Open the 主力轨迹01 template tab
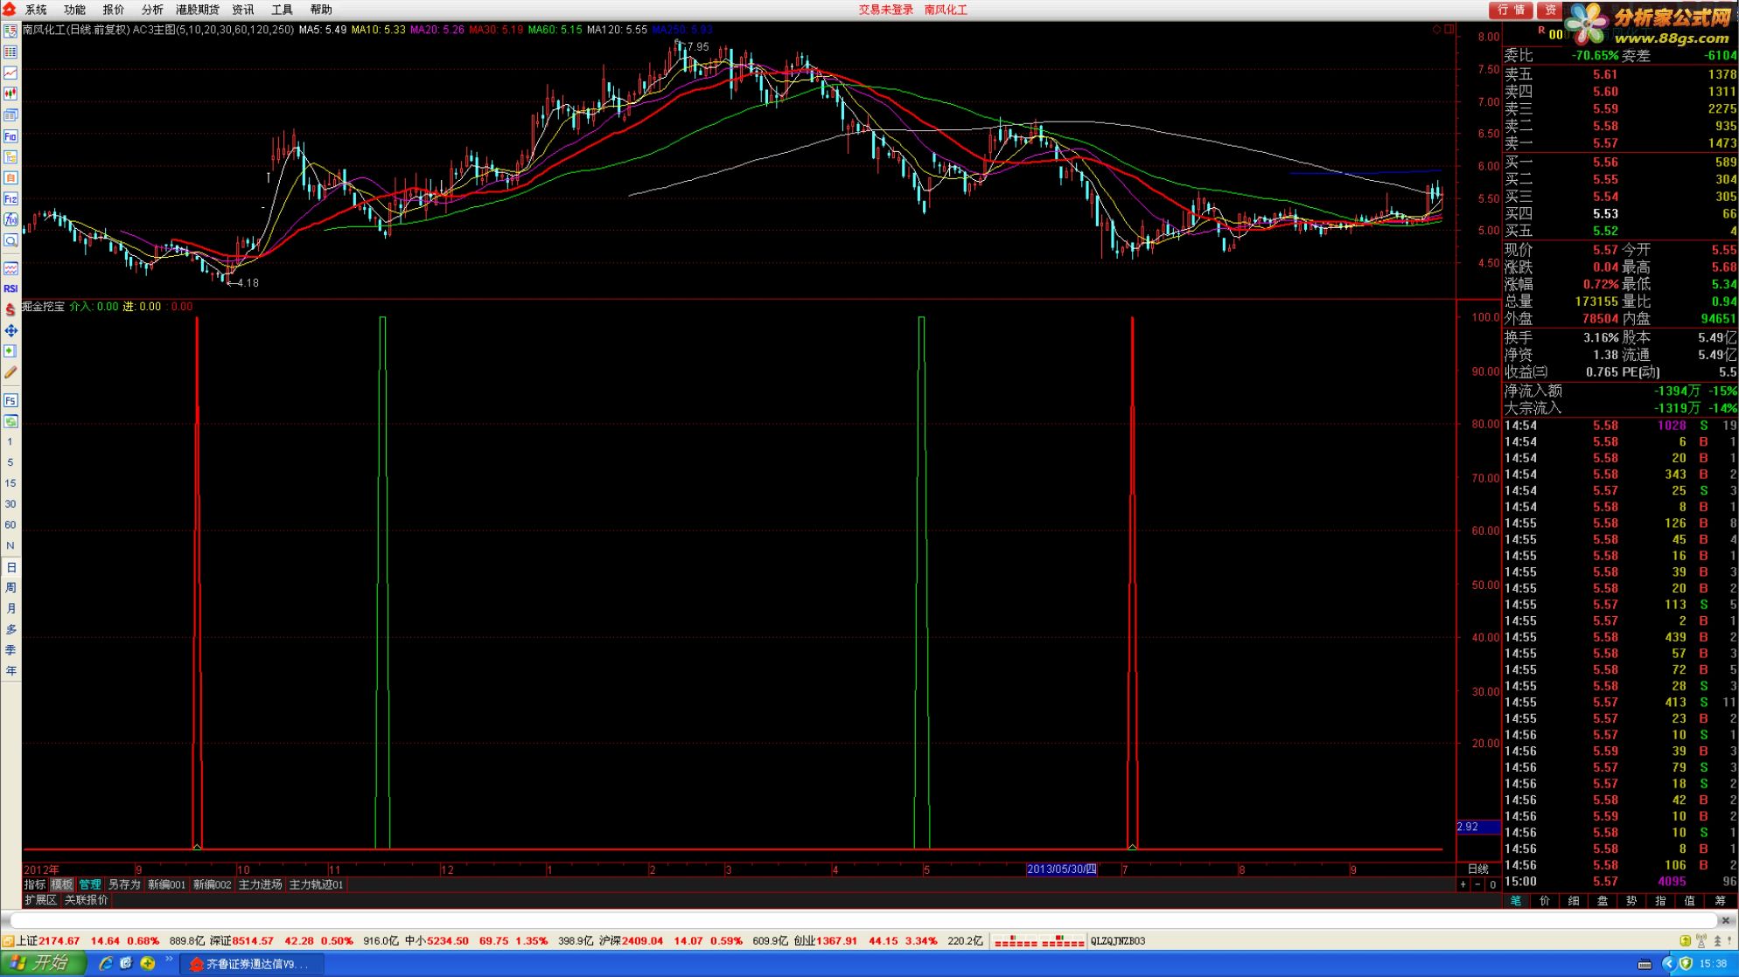This screenshot has height=977, width=1739. pyautogui.click(x=316, y=885)
